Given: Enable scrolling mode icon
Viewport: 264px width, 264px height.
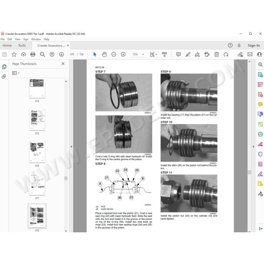Looking at the screenshot, I should coord(164,54).
